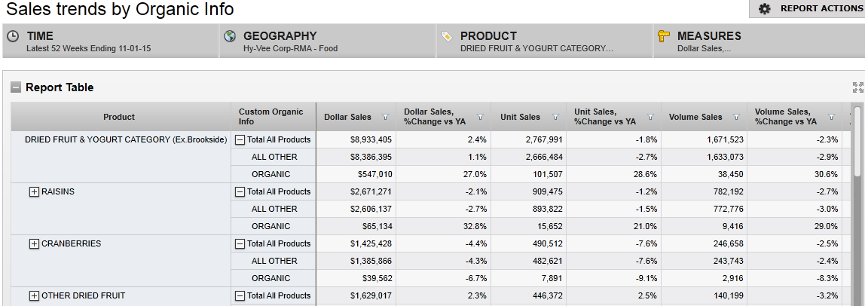Screen dimensions: 865x306
Task: Click the clock icon beside TIME
Action: tap(14, 36)
